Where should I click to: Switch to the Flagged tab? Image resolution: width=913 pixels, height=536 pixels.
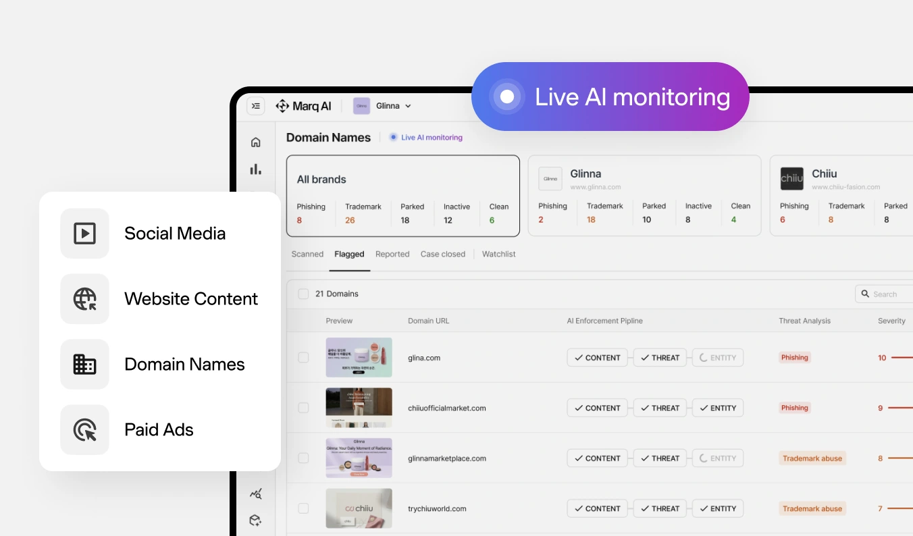click(x=349, y=254)
